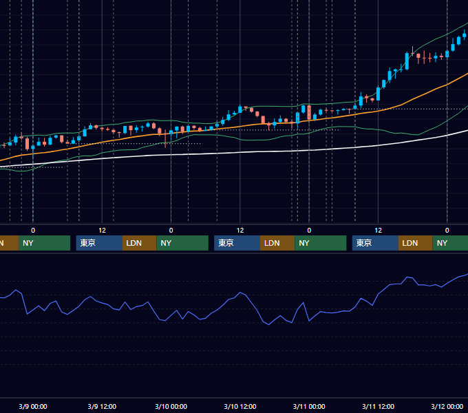Click the last LDN session block
The height and width of the screenshot is (413, 468).
point(416,243)
